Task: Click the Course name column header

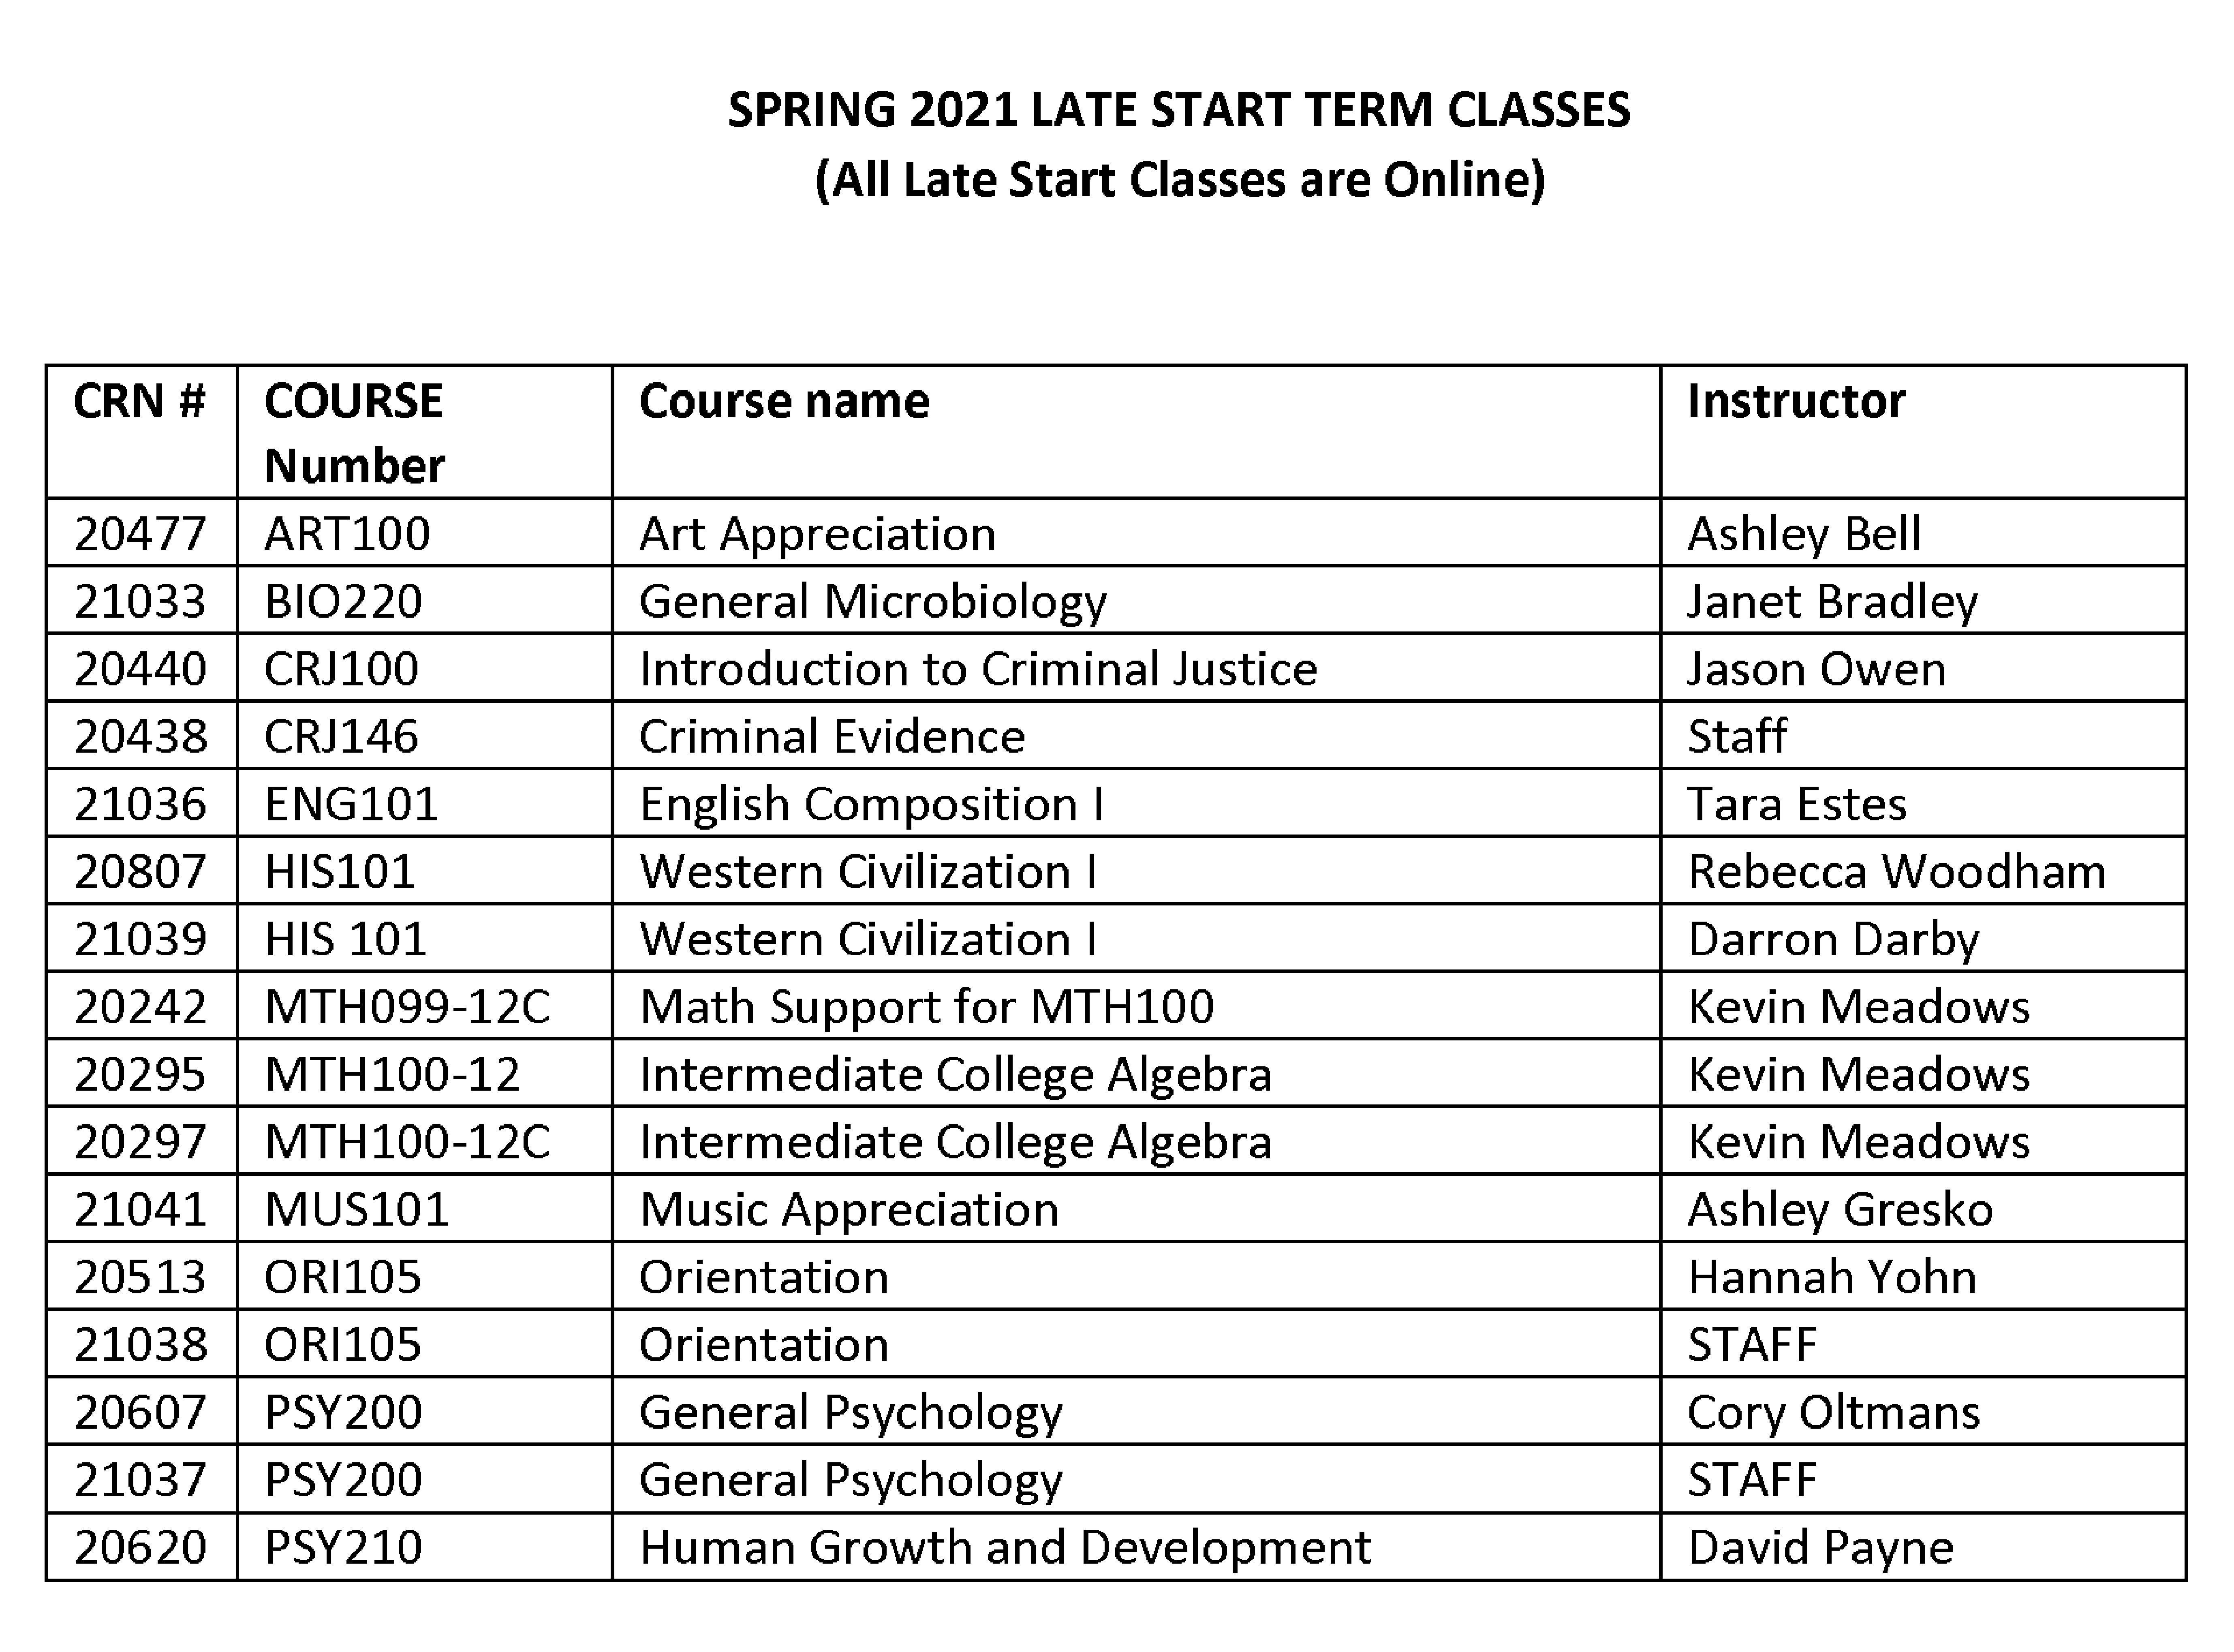Action: [784, 401]
